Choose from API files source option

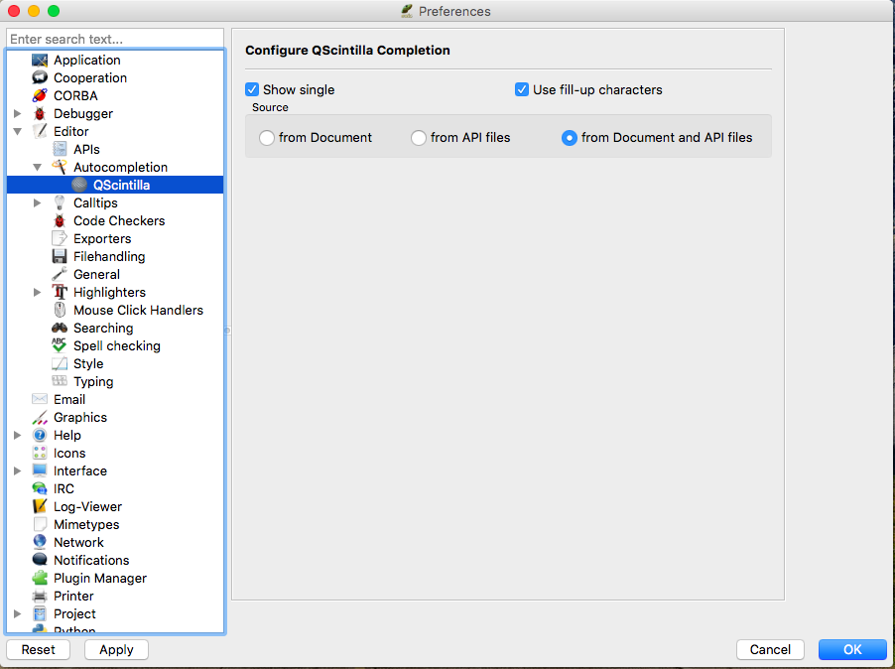[x=419, y=138]
